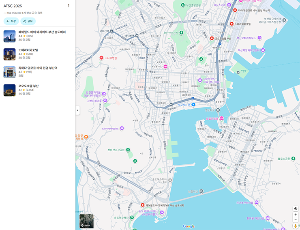Viewport: 300px width, 230px height.
Task: Click the 라마다 앙코르 hotel thumbnail photo
Action: click(9, 72)
